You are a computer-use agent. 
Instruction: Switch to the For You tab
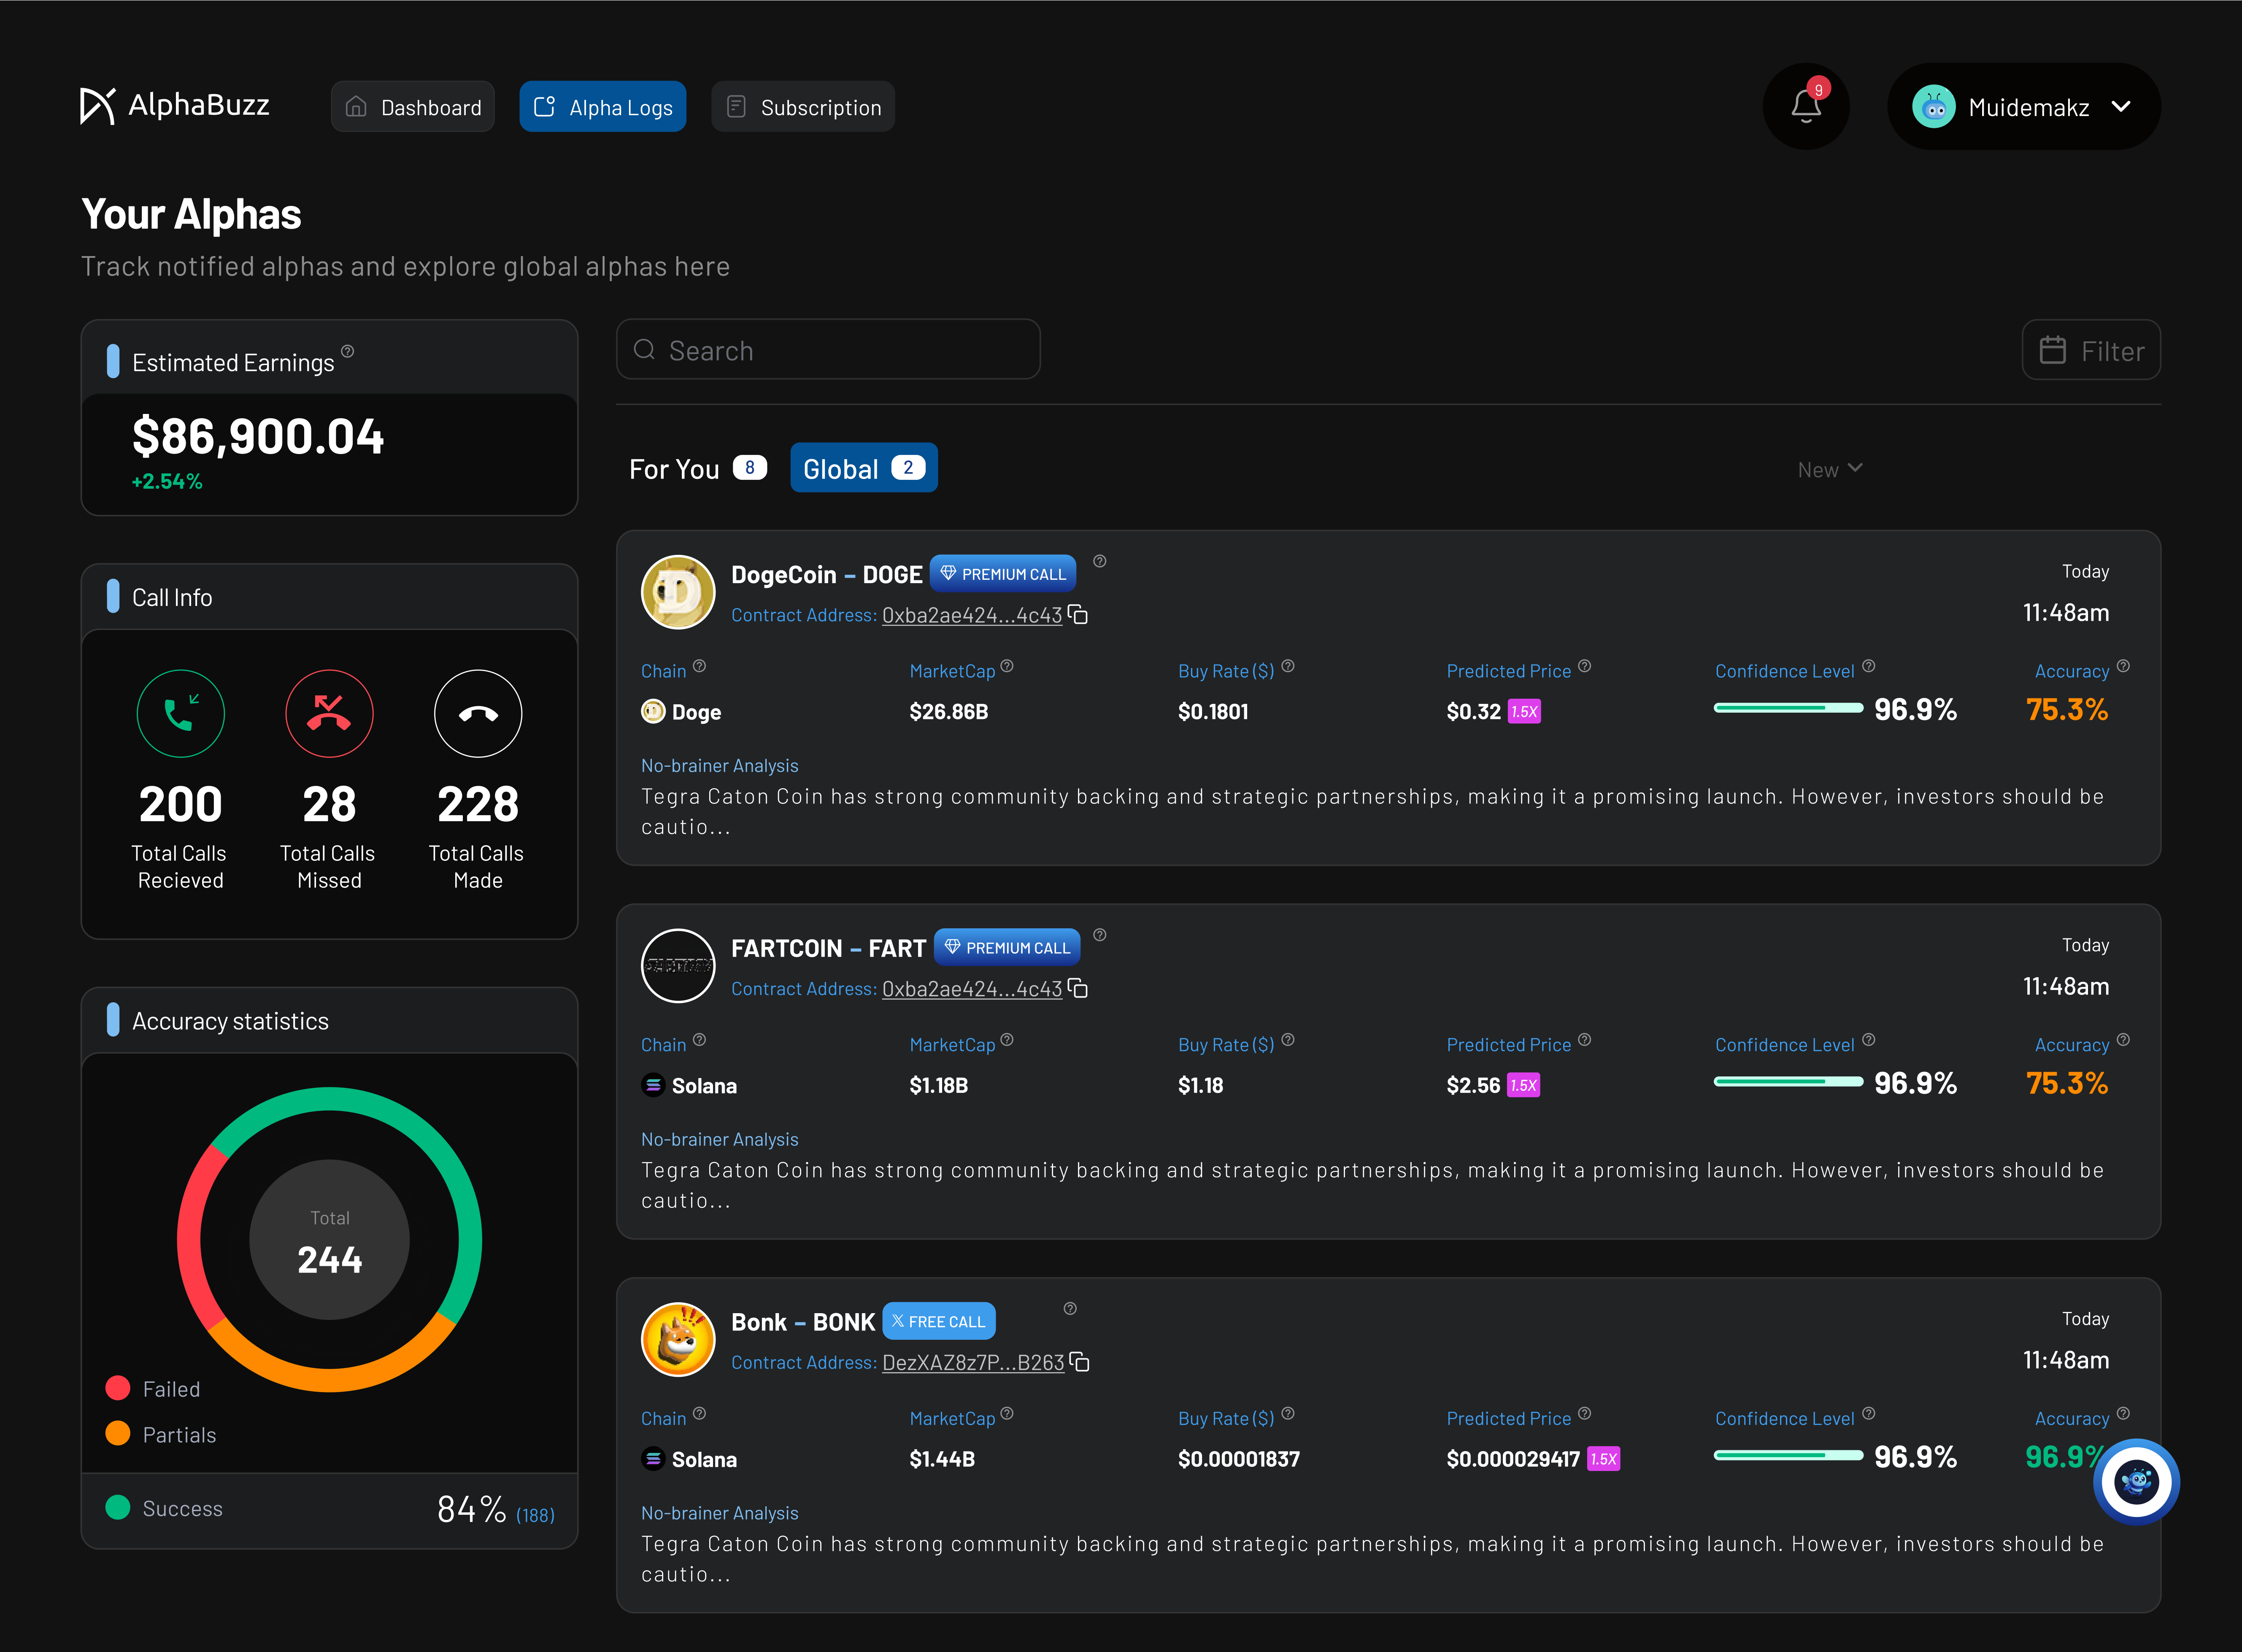pos(698,468)
